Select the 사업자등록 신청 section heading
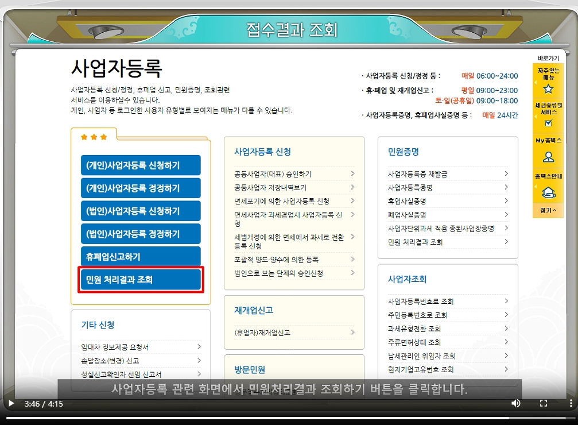 (262, 152)
